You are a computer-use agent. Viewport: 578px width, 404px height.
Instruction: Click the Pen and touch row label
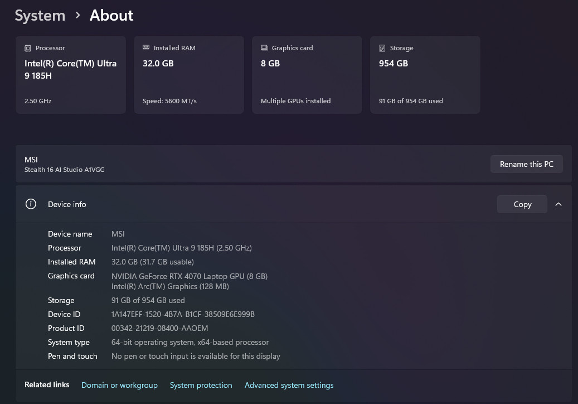click(72, 357)
